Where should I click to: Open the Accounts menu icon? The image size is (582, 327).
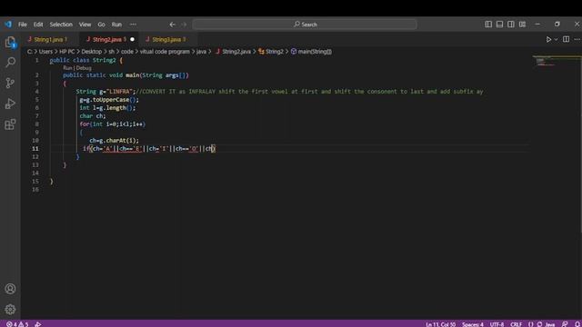(x=10, y=289)
